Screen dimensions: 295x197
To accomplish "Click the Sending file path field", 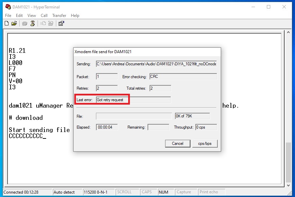I will point(156,64).
